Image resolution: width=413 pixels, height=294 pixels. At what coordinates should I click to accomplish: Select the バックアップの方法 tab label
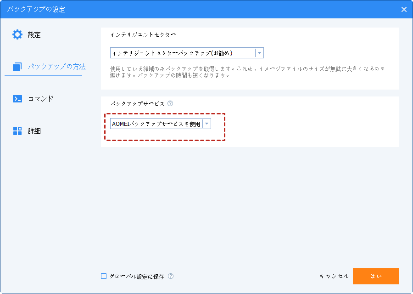tap(56, 67)
